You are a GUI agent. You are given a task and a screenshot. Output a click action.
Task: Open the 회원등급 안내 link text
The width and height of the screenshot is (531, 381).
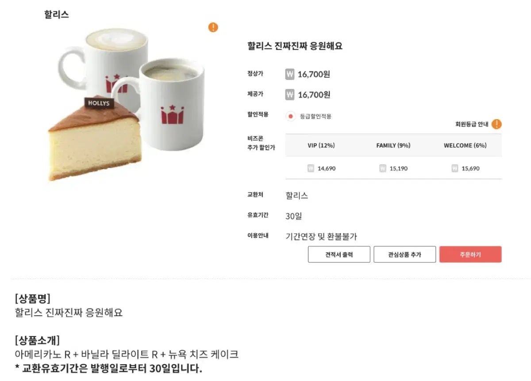(472, 124)
